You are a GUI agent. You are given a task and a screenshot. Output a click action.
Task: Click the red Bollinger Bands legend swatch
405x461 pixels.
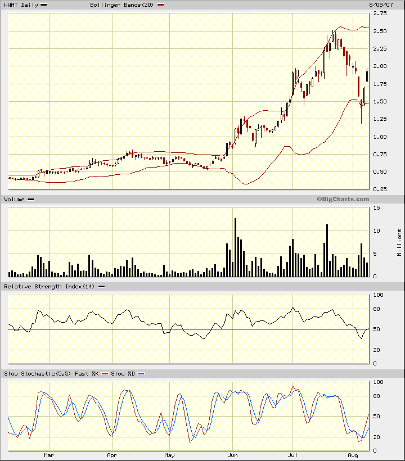161,5
